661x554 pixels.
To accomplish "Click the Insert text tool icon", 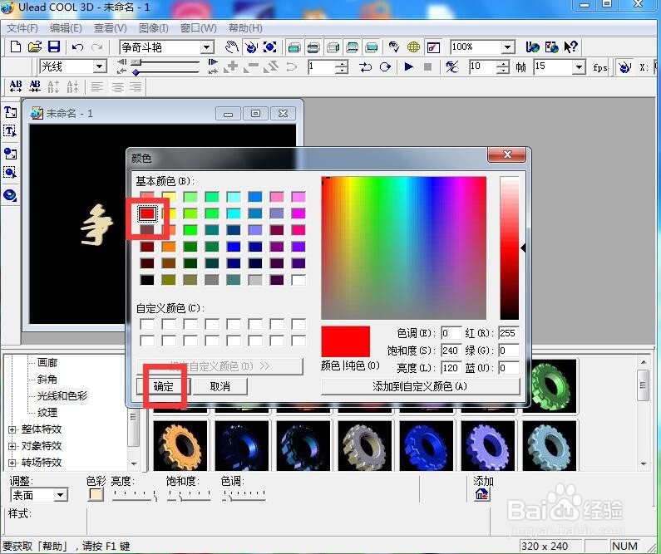I will click(x=11, y=112).
